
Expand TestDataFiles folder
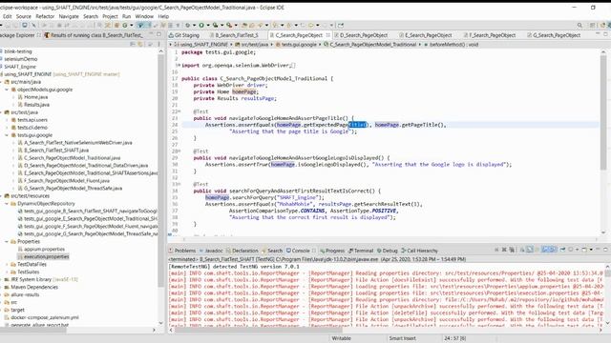[x=7, y=265]
